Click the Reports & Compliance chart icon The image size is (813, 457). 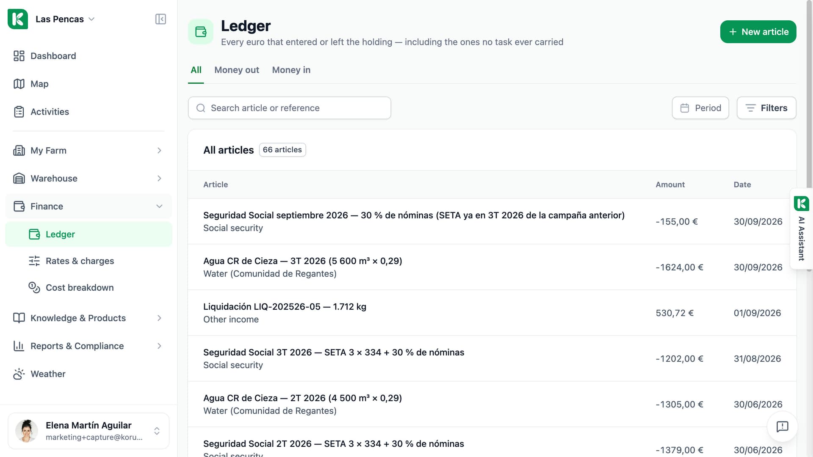tap(19, 346)
